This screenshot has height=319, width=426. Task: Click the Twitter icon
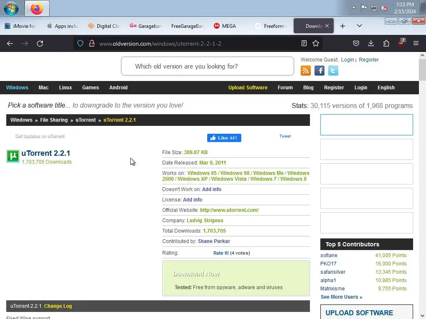coord(333,71)
